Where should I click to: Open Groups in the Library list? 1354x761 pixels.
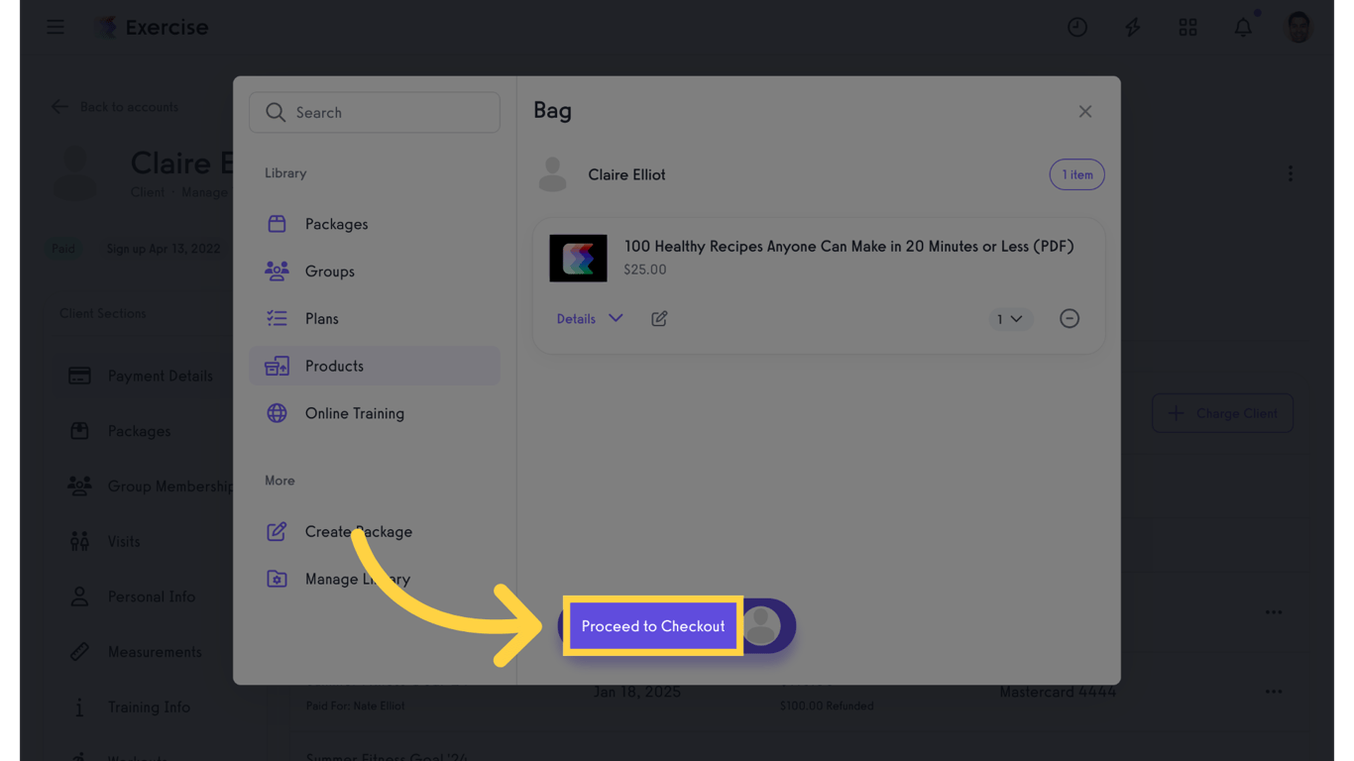[x=329, y=272]
